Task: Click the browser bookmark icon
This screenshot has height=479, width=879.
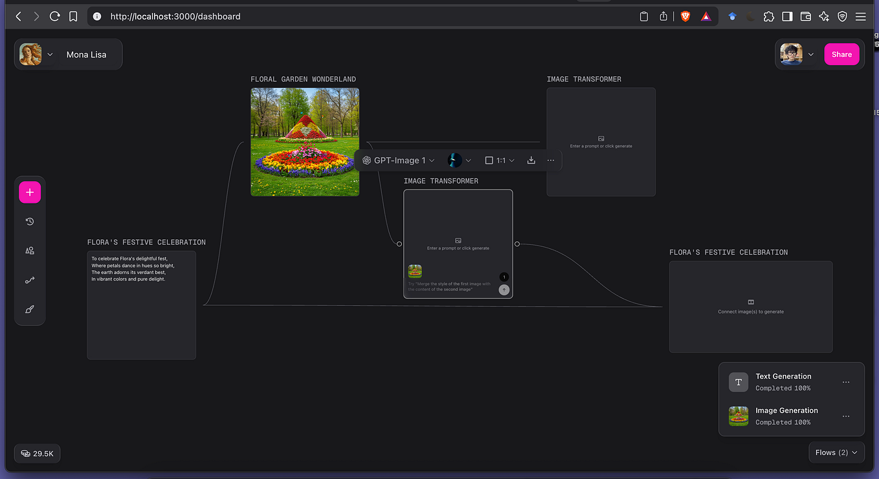Action: coord(73,16)
